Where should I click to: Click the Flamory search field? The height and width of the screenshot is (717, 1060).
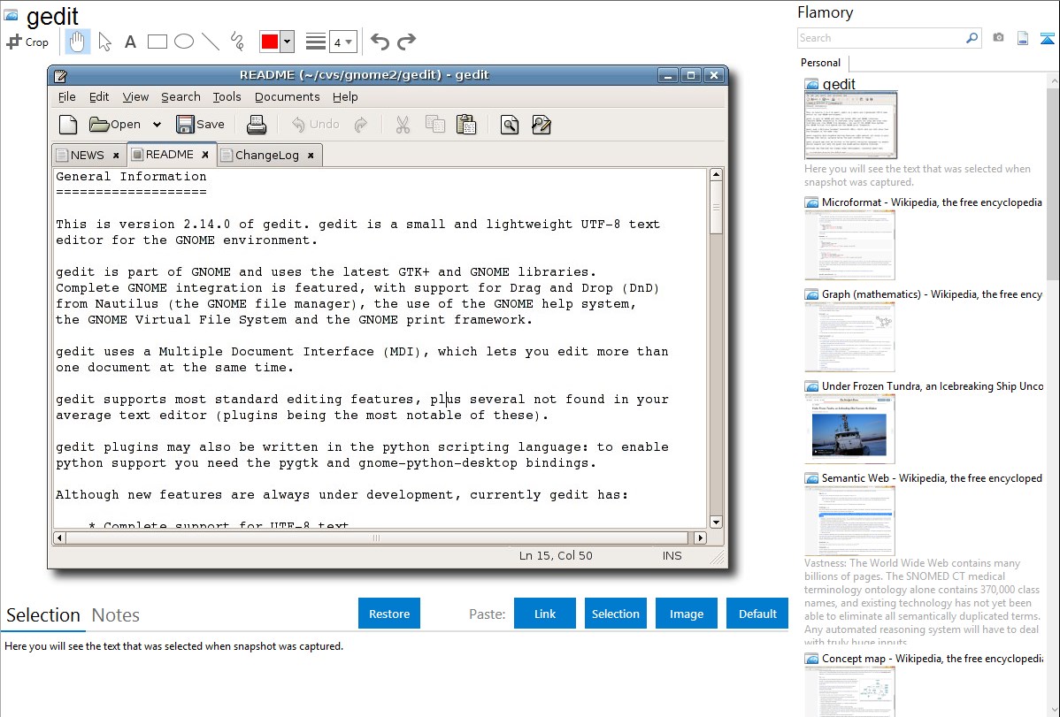pos(880,38)
